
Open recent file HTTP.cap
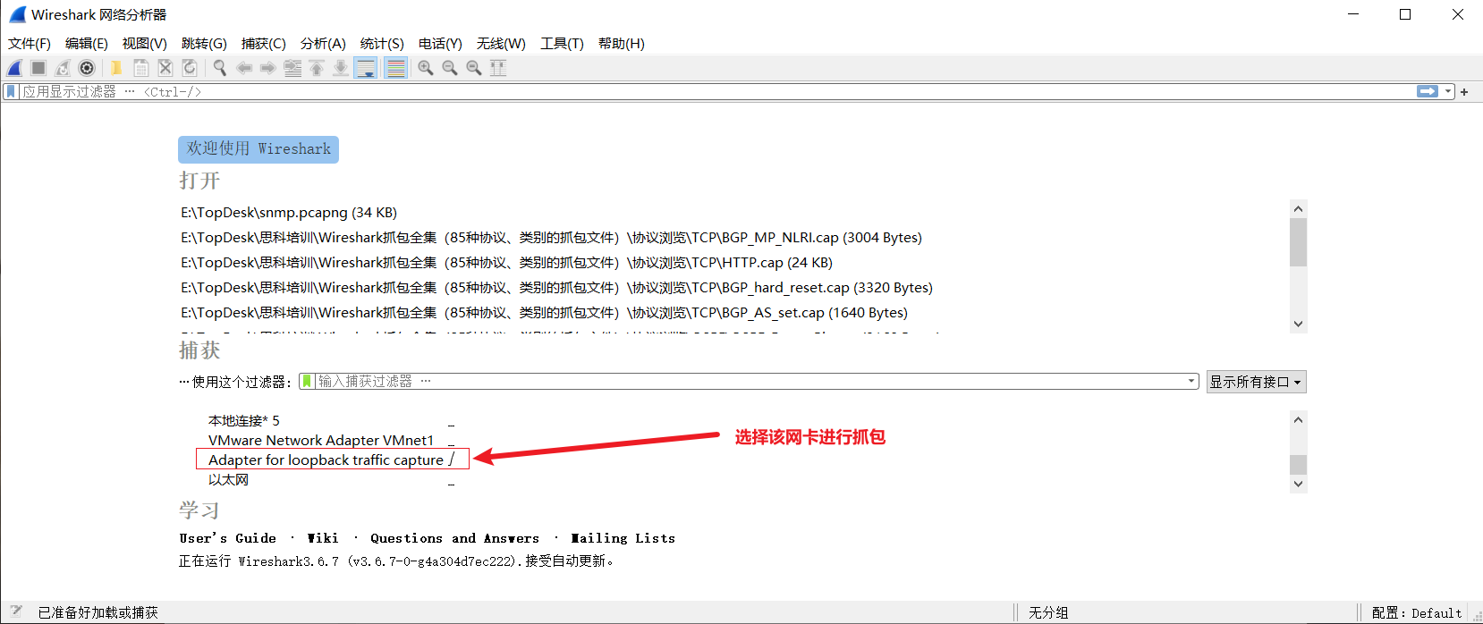click(506, 263)
